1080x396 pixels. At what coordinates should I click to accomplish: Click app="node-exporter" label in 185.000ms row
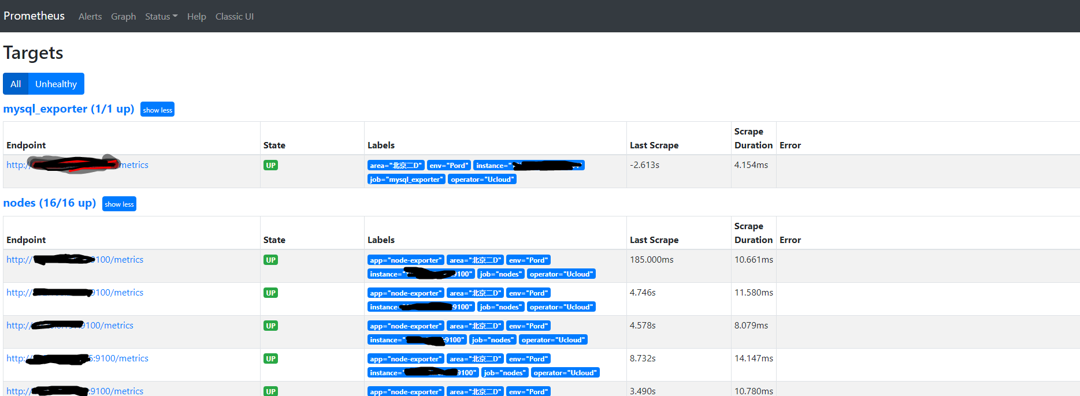[406, 260]
